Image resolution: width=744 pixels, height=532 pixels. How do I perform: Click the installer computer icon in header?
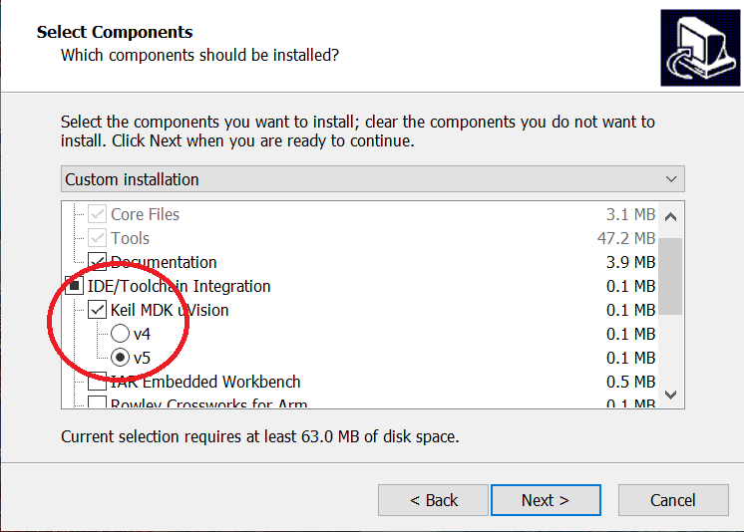pyautogui.click(x=700, y=48)
